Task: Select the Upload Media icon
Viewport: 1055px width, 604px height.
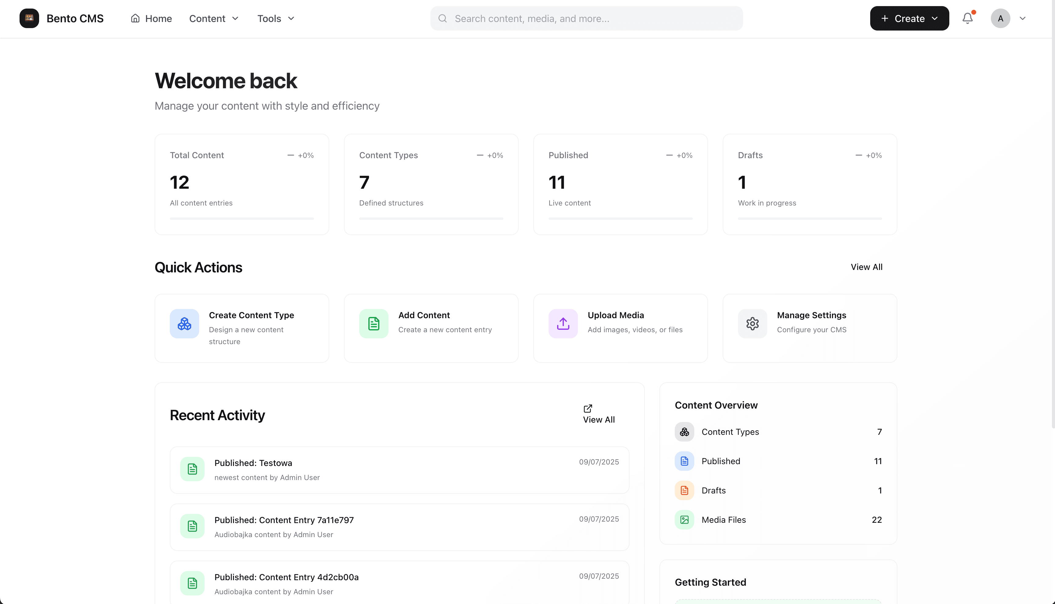Action: pos(563,324)
